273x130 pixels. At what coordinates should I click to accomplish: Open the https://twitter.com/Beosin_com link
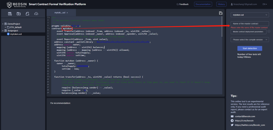(x=250, y=125)
